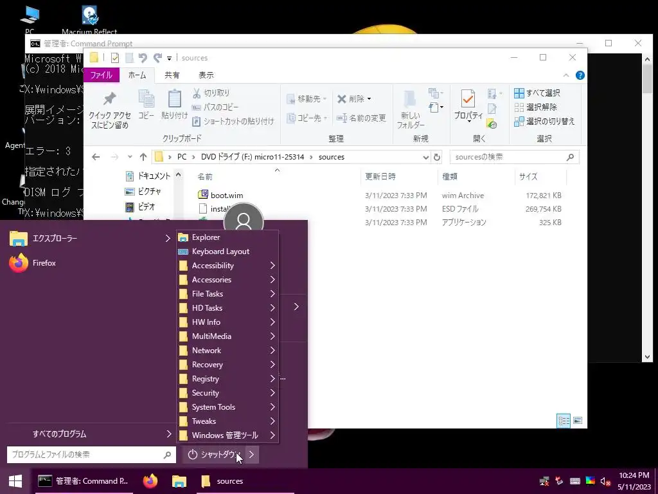658x494 pixels.
Task: Click the network tray icon
Action: (x=544, y=481)
